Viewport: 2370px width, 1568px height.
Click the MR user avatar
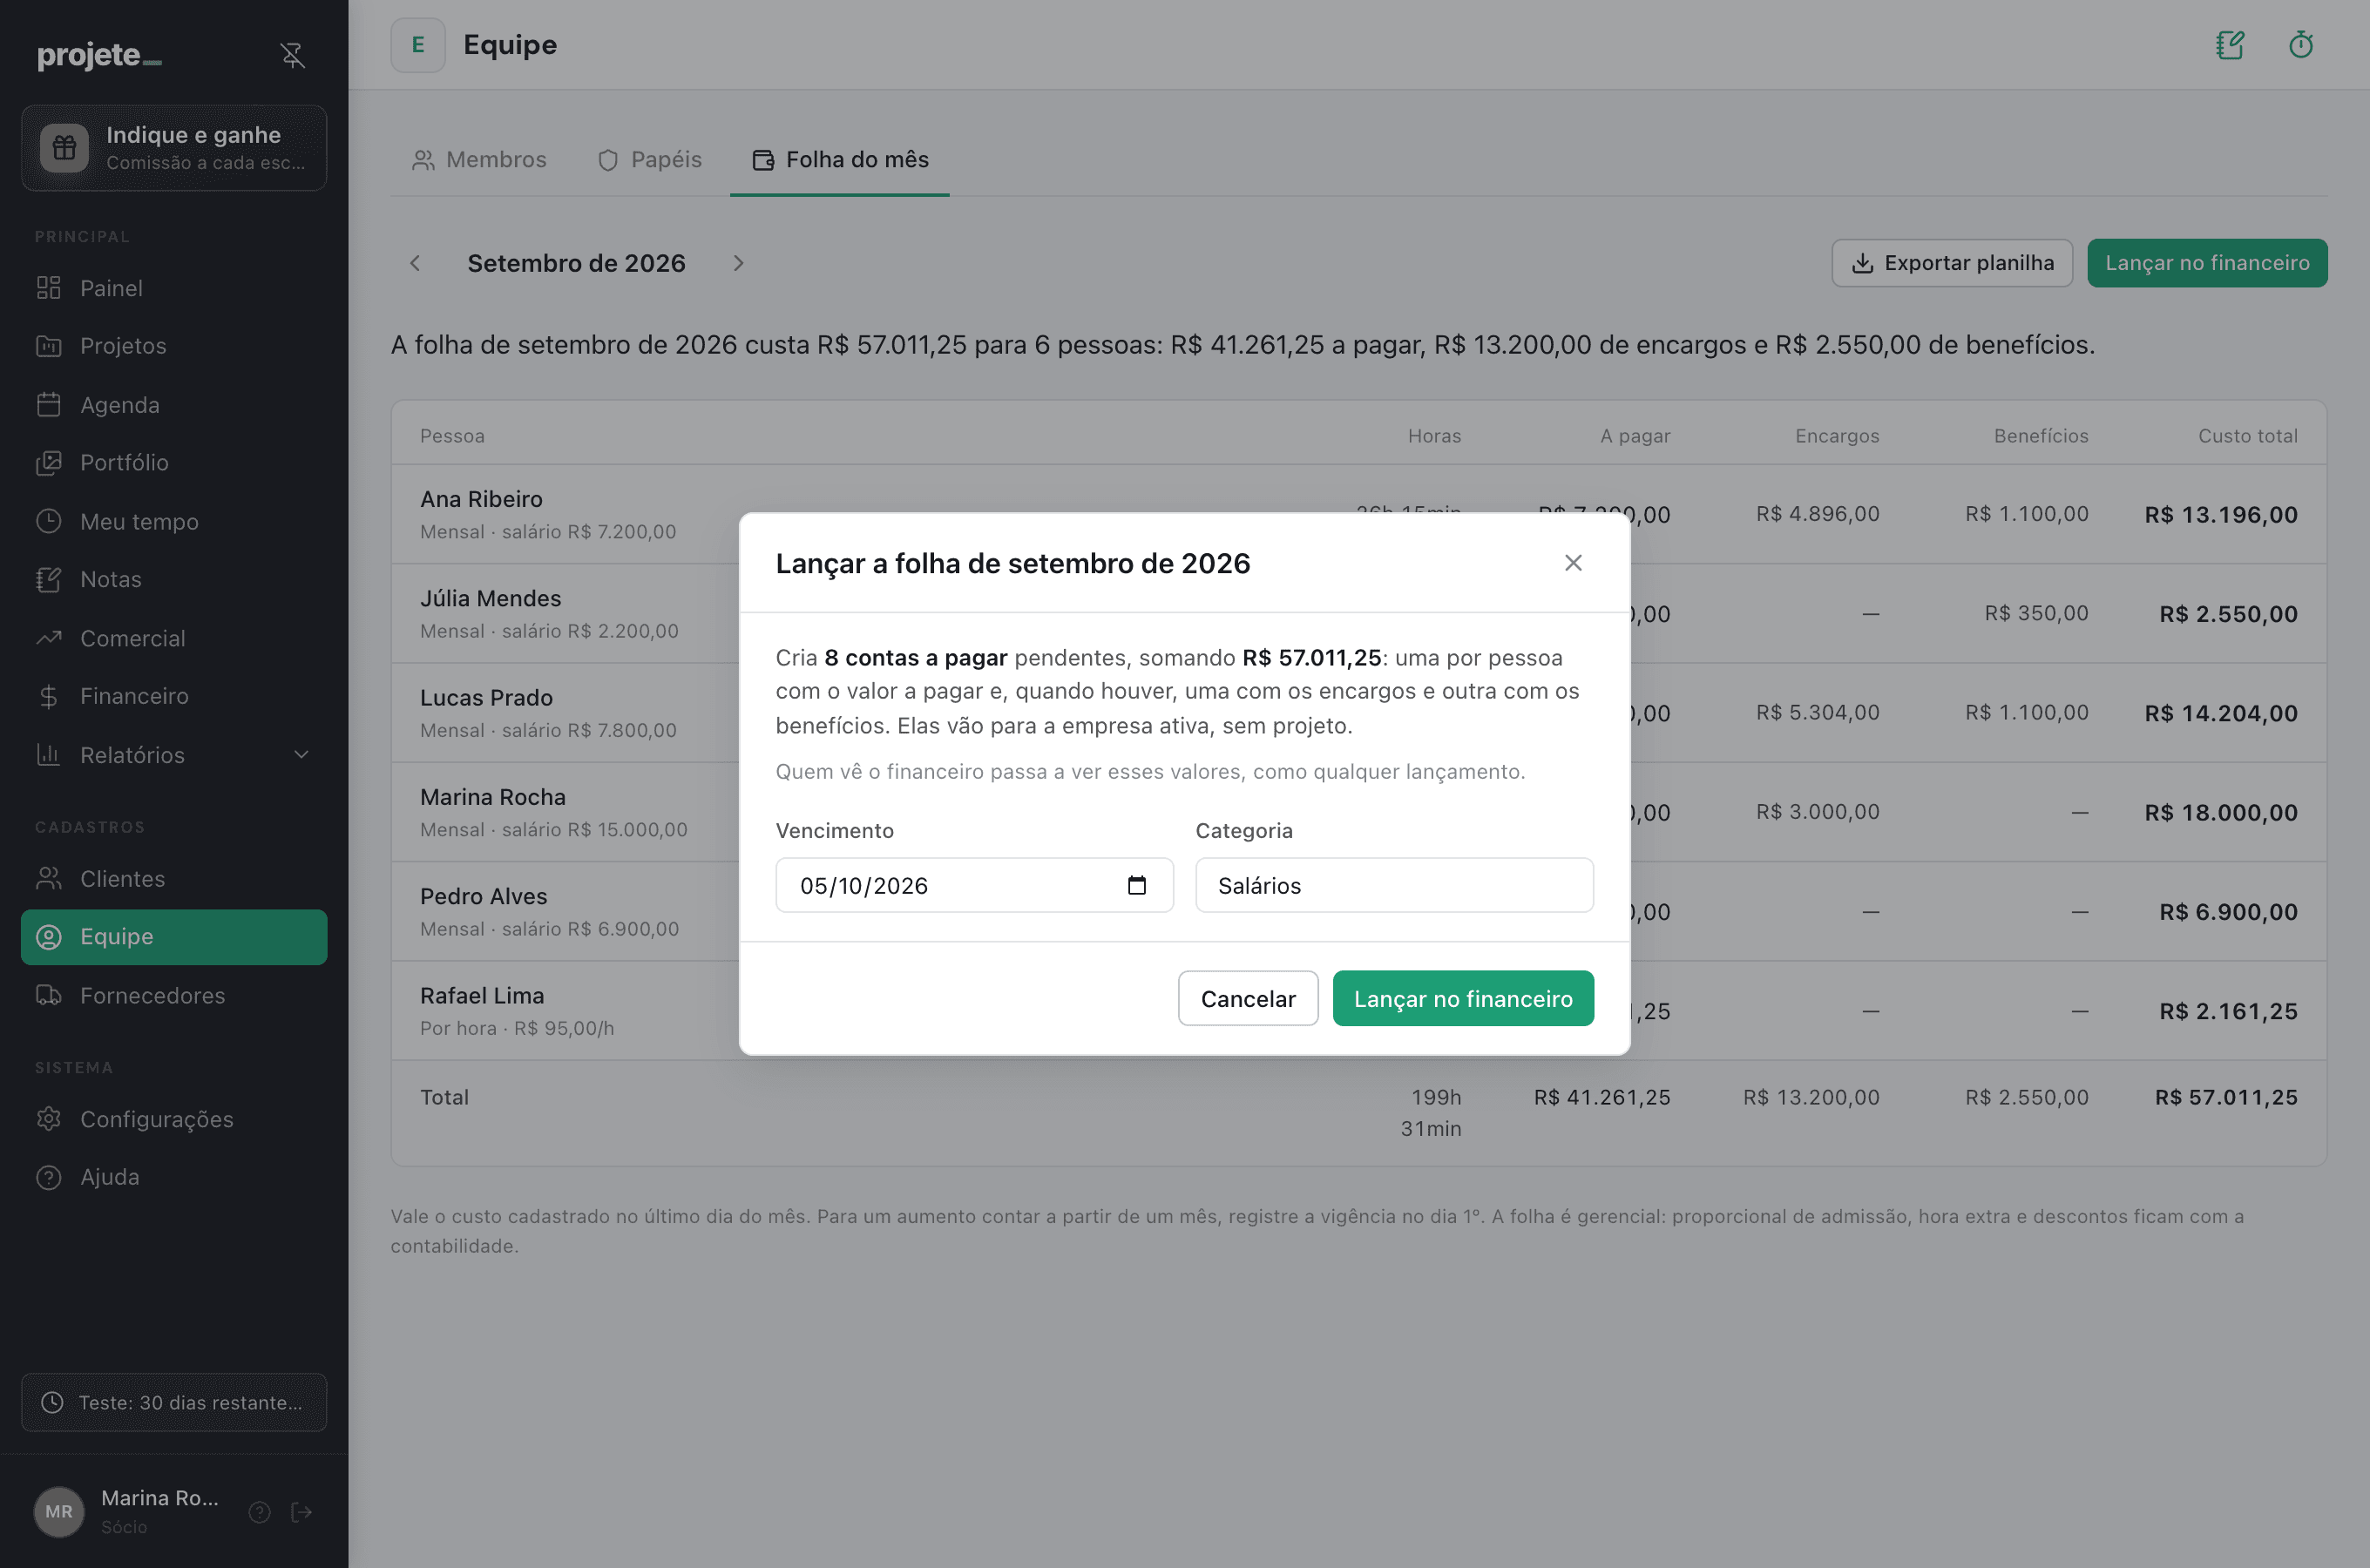(x=59, y=1512)
